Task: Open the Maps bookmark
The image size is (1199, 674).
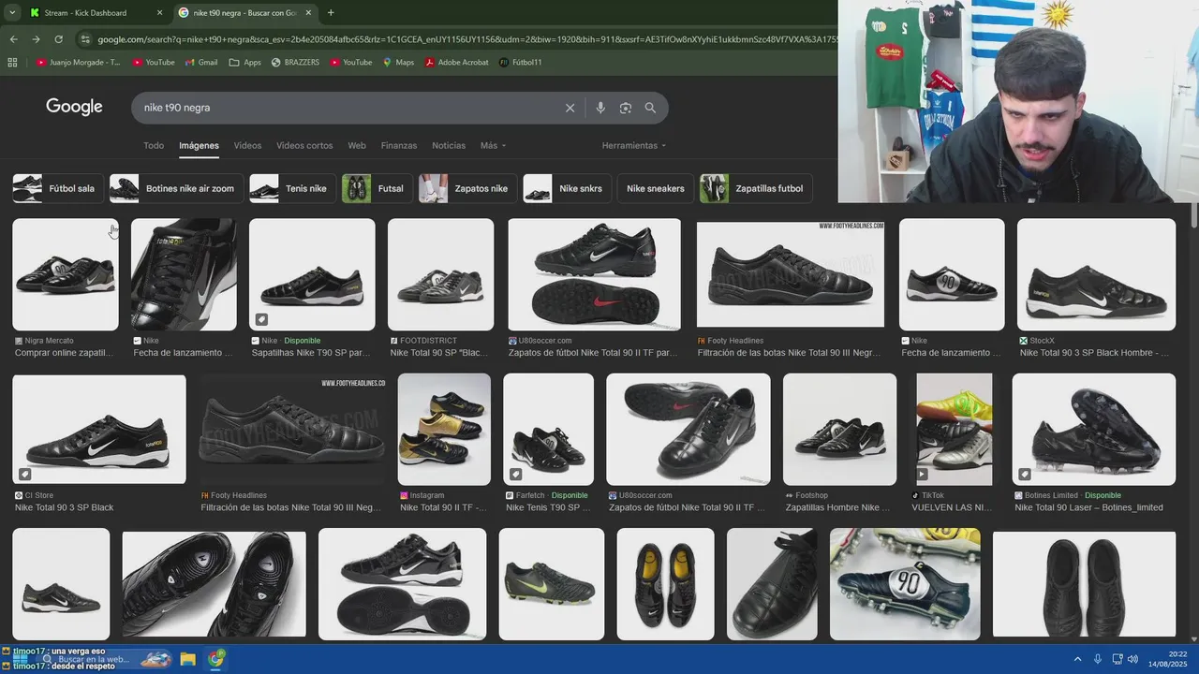Action: (x=398, y=63)
